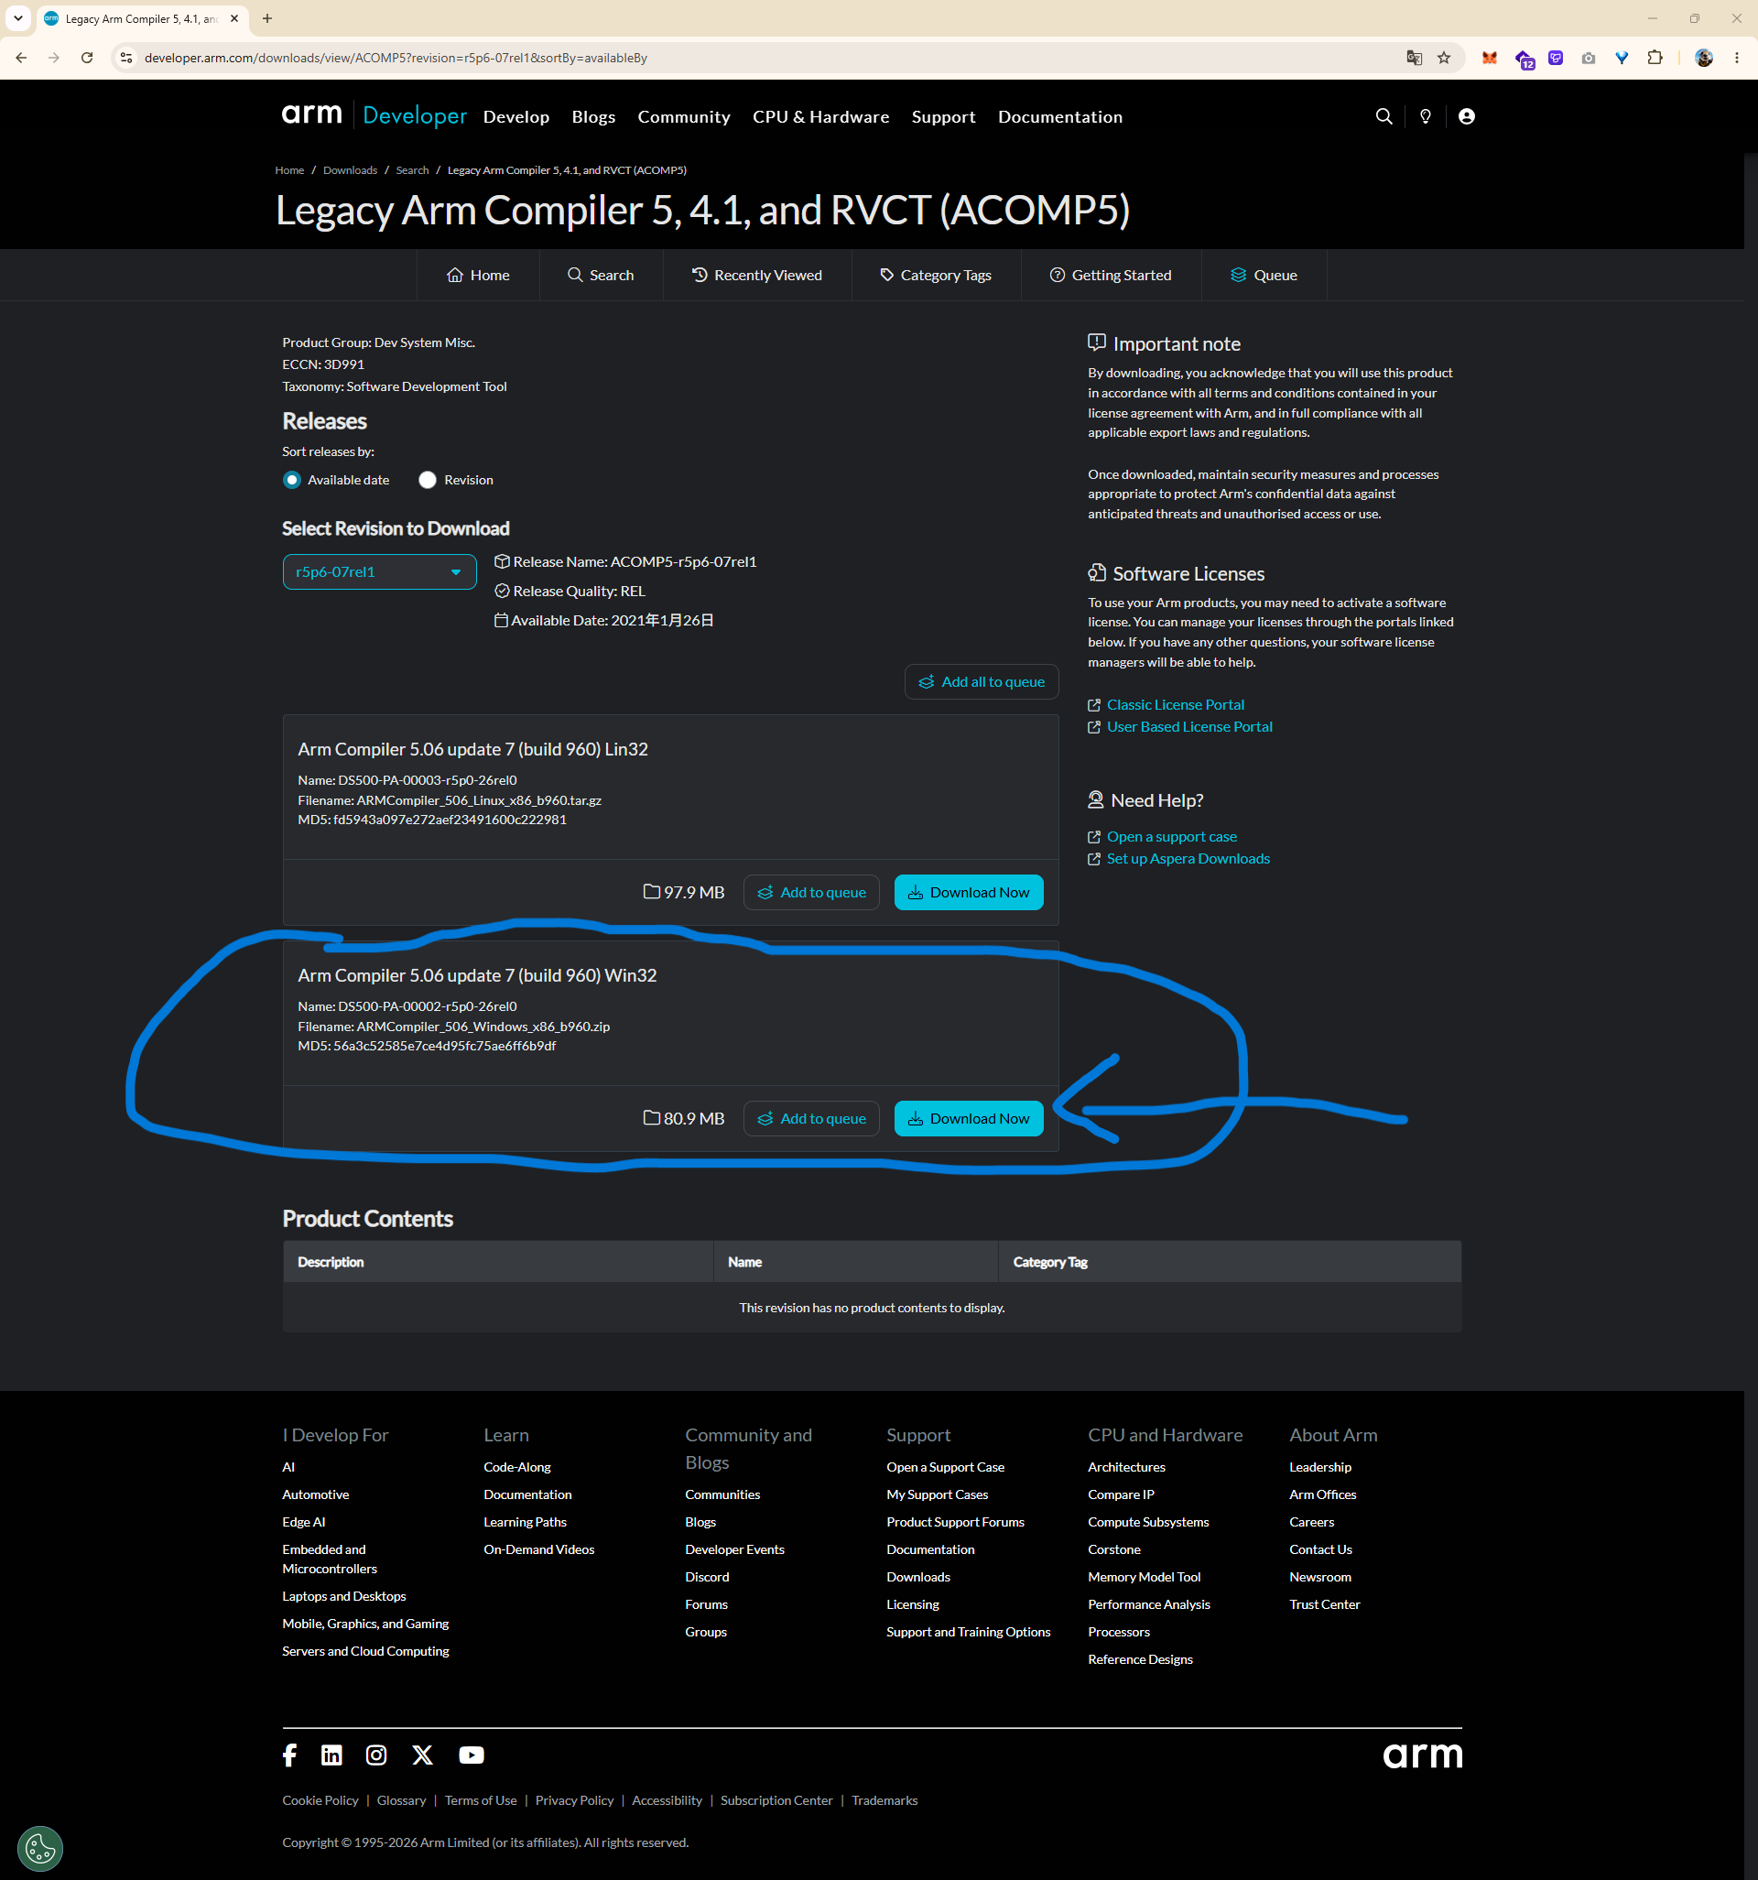This screenshot has width=1758, height=1880.
Task: Go to Home breadcrumb
Action: (289, 170)
